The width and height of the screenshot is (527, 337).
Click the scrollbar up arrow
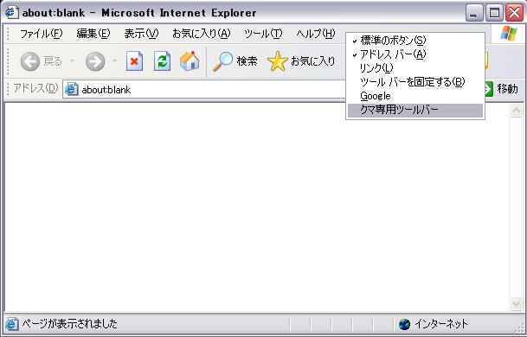(517, 111)
